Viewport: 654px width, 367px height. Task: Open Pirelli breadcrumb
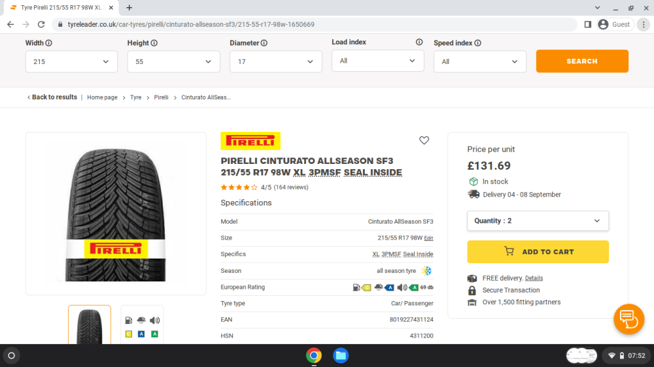[161, 97]
